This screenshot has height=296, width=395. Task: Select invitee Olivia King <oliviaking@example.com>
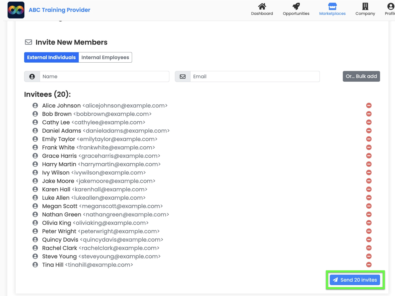(x=95, y=223)
